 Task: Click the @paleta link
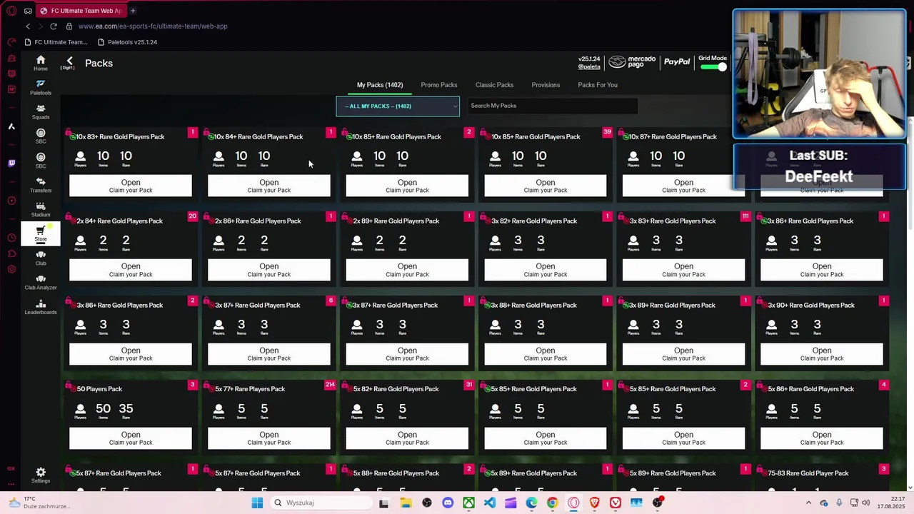coord(589,66)
